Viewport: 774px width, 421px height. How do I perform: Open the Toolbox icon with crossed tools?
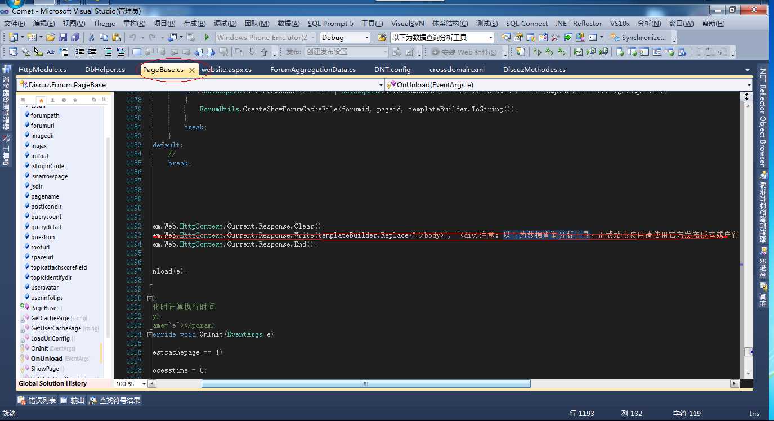pyautogui.click(x=555, y=38)
